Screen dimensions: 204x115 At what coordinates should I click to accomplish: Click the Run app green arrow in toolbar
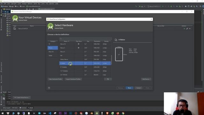[x=163, y=6]
